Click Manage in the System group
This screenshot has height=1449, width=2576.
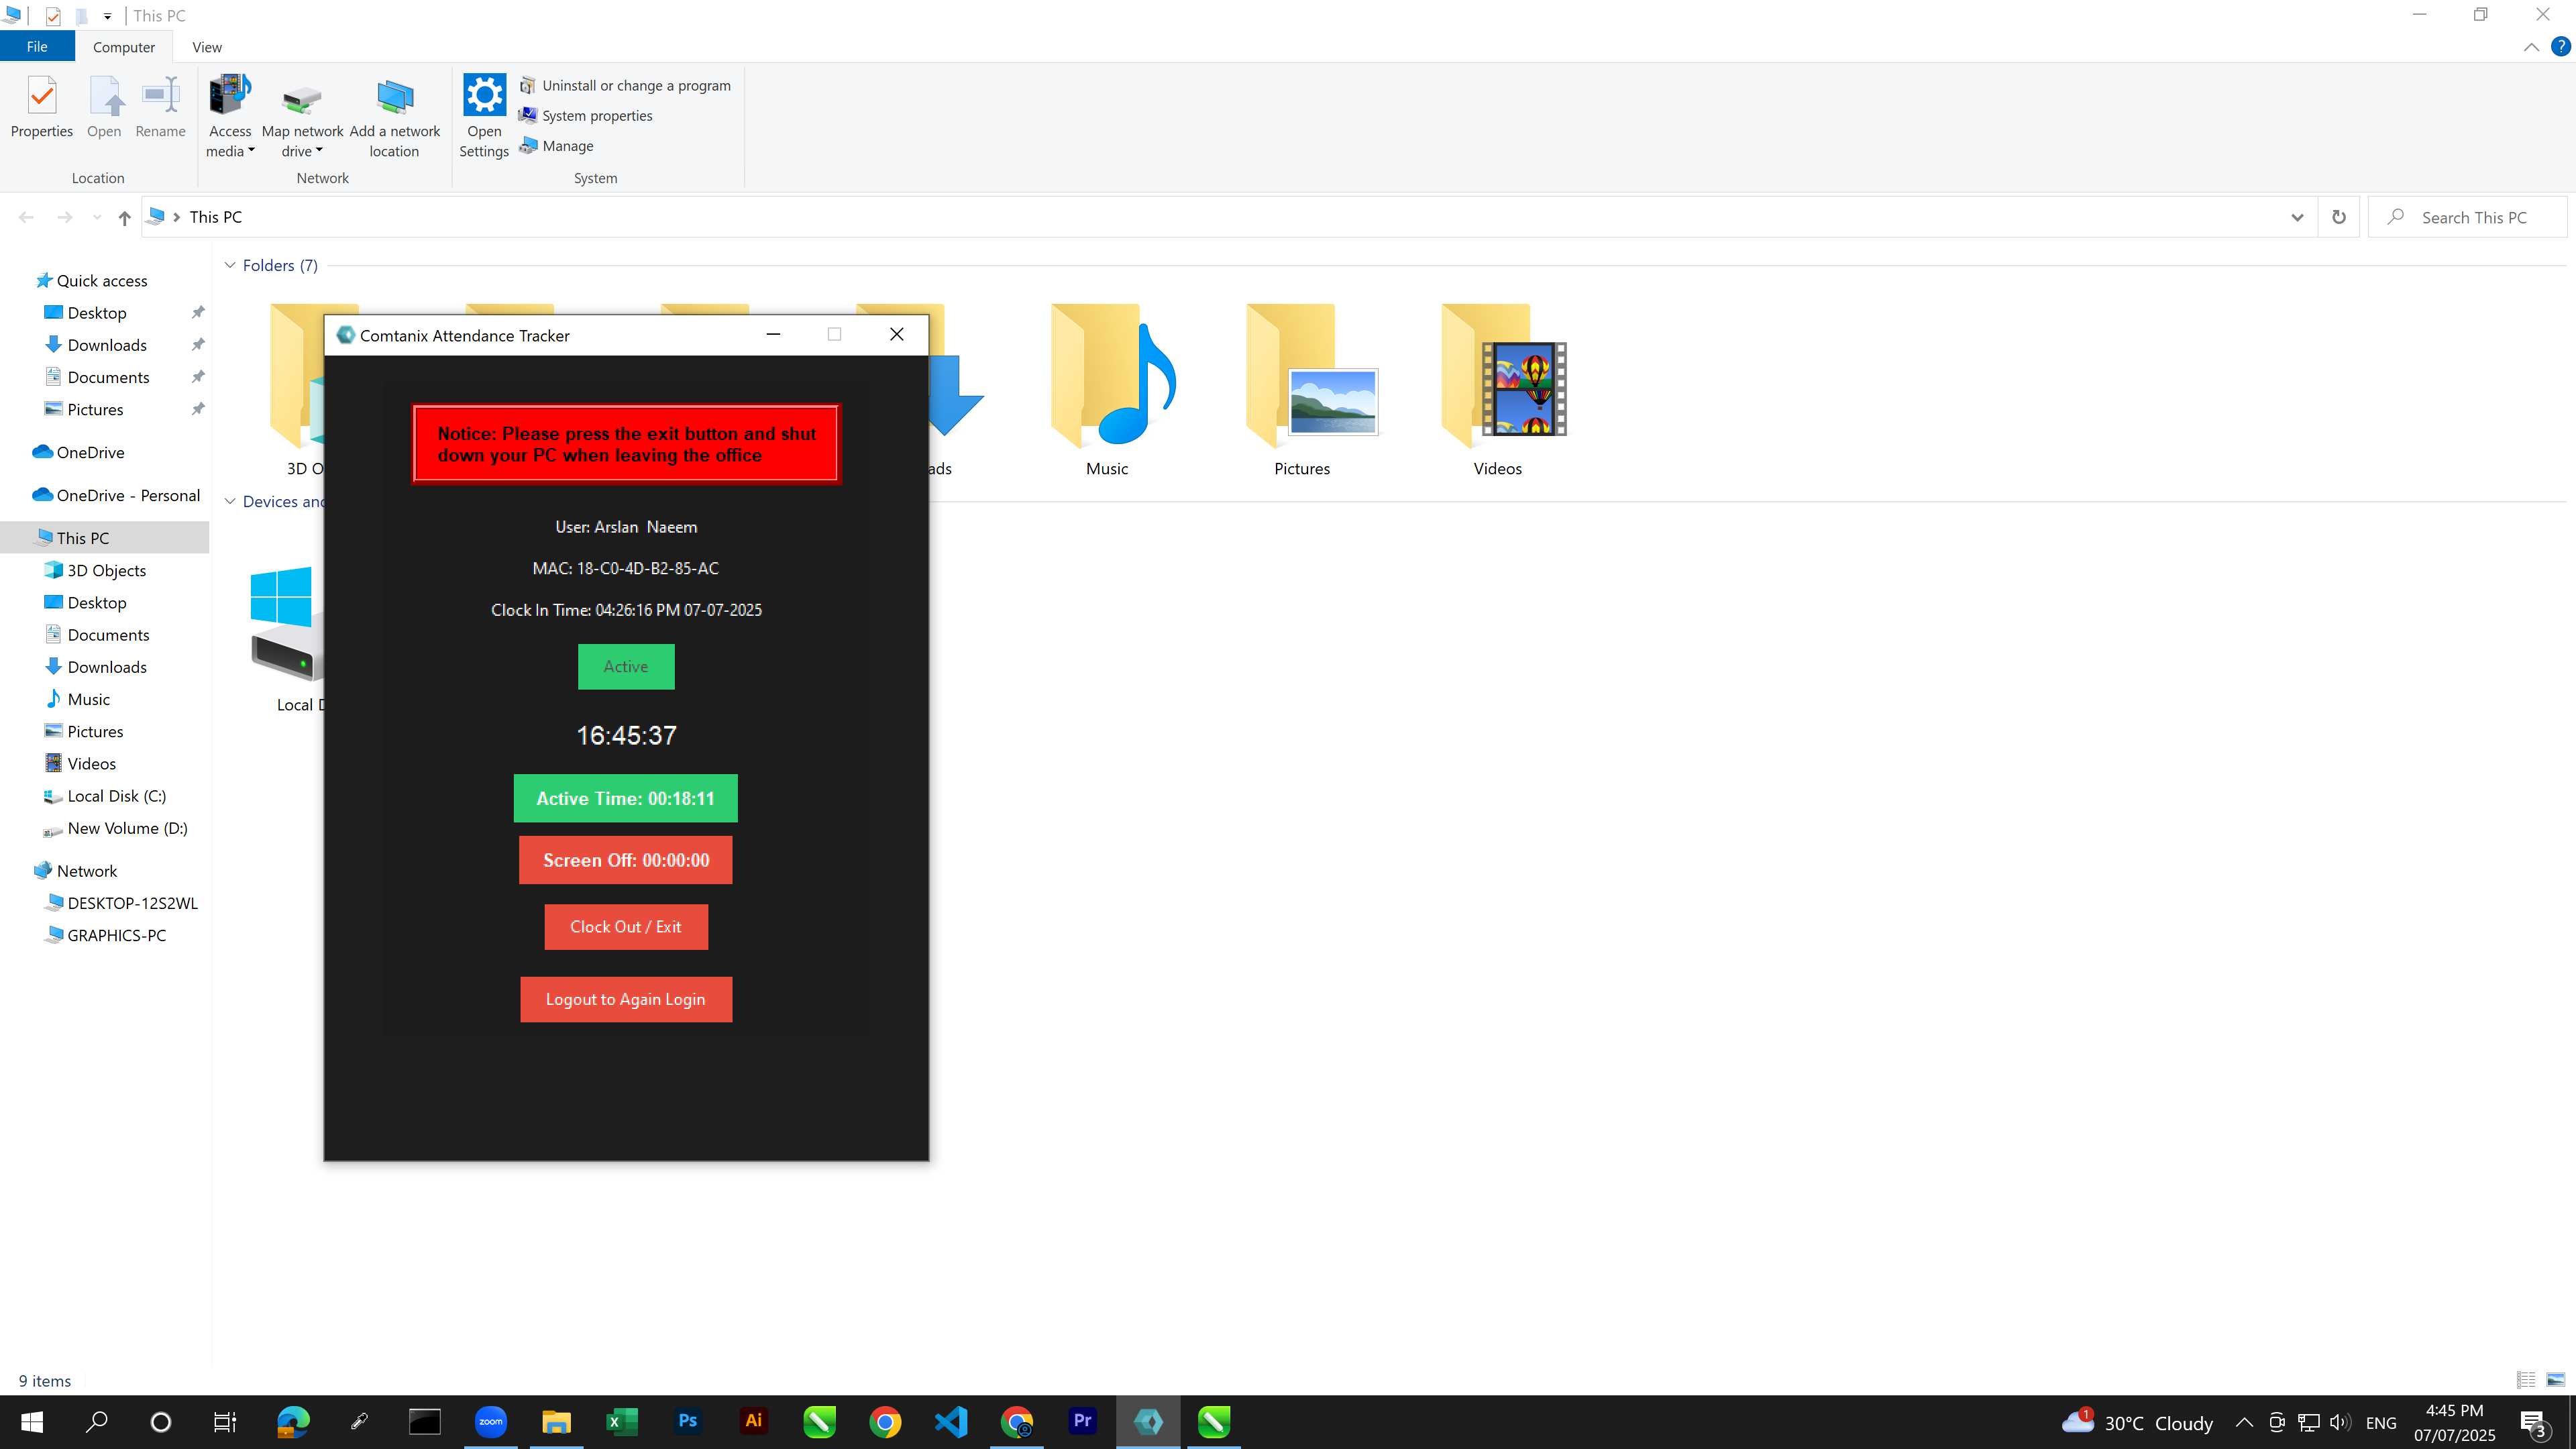coord(557,146)
